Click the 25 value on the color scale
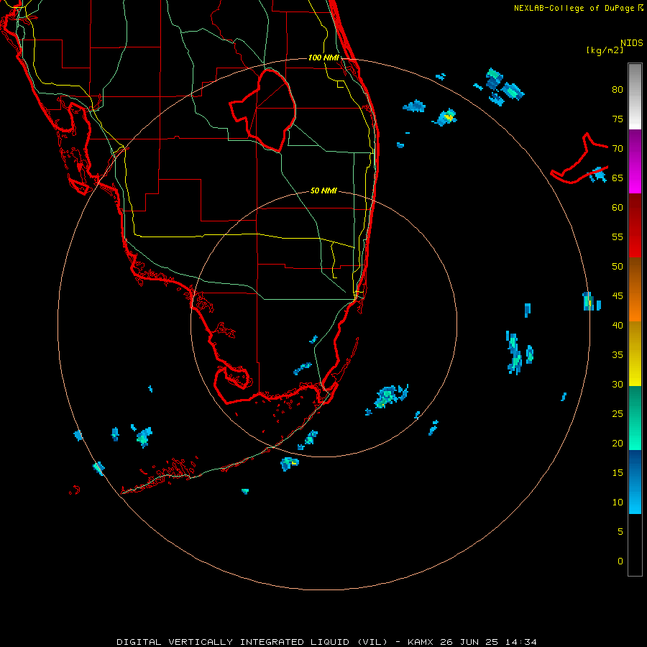 pyautogui.click(x=618, y=414)
